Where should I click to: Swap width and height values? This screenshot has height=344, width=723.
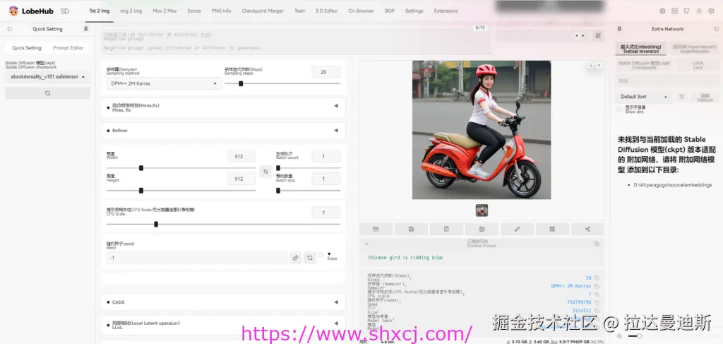point(265,172)
